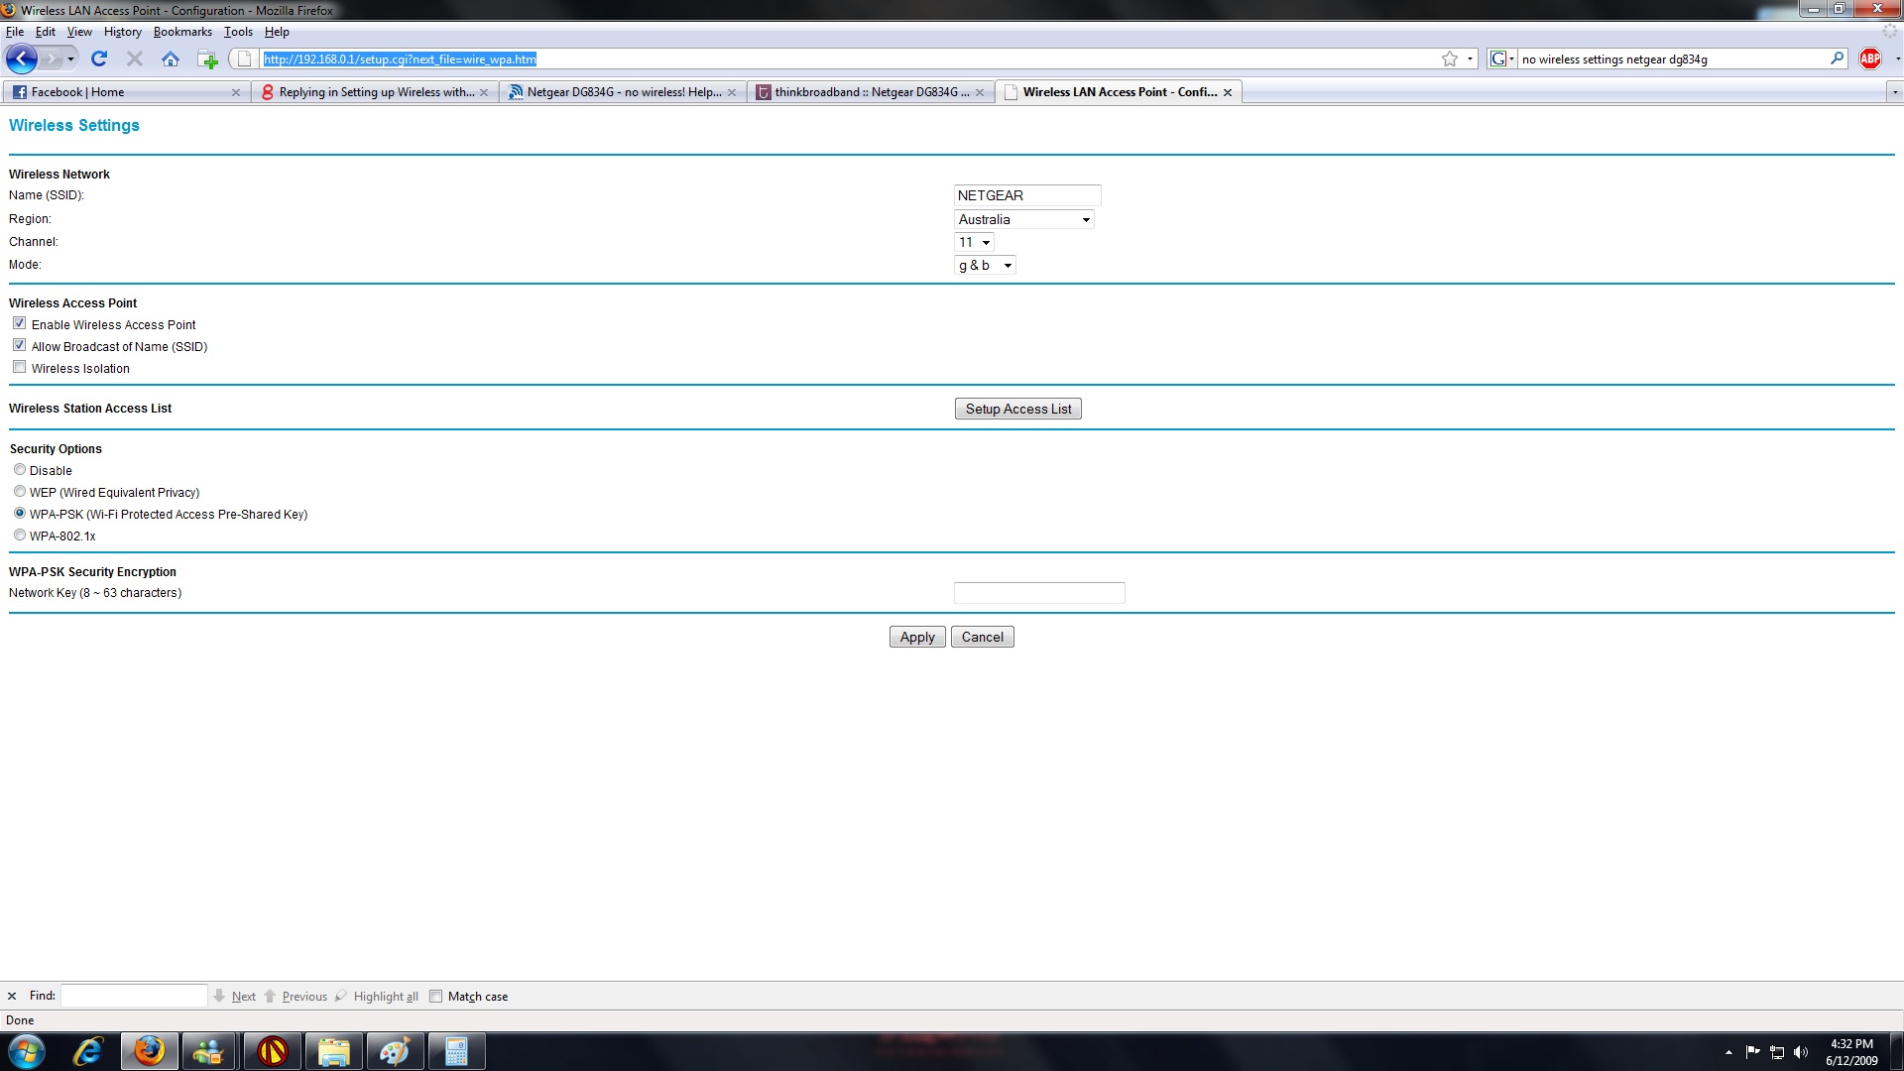
Task: Open the File menu
Action: (15, 32)
